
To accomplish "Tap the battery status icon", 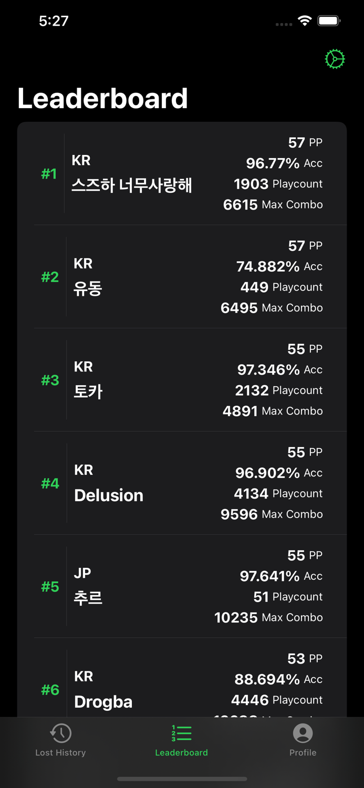I will [x=329, y=21].
